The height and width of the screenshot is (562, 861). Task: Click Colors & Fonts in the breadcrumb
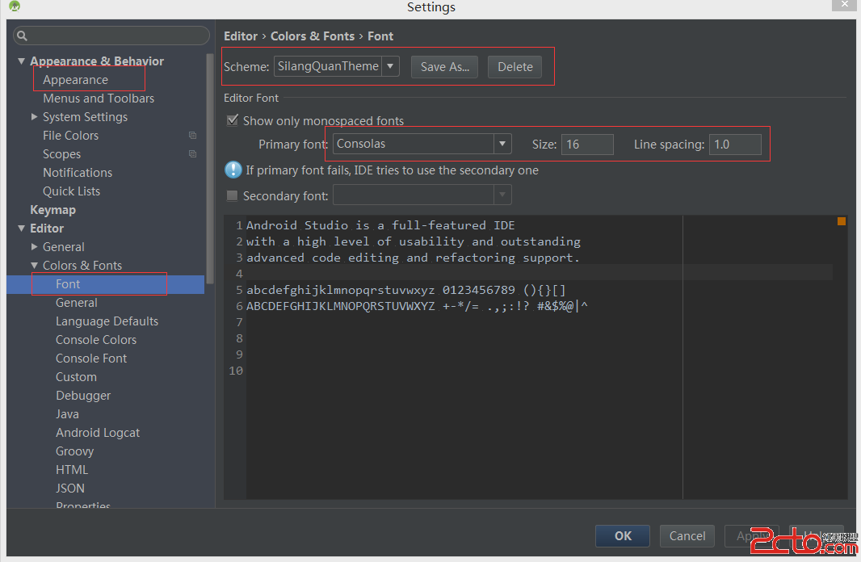(x=313, y=36)
